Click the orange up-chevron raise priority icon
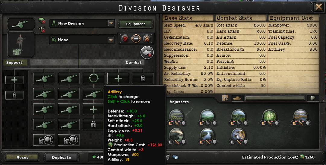326x165 pixels. 147,39
